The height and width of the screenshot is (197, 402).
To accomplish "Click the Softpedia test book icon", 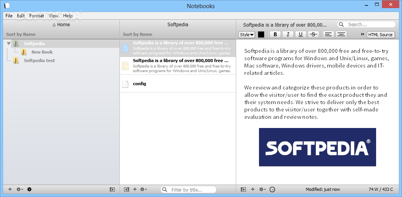I will click(16, 61).
